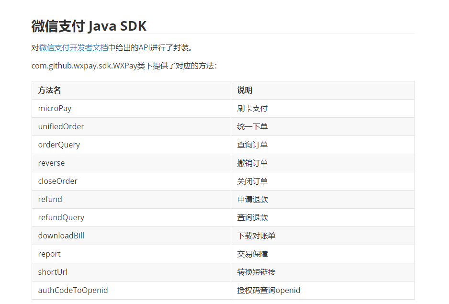This screenshot has width=449, height=304.
Task: Click the 撤销订单 description cell
Action: (x=323, y=163)
